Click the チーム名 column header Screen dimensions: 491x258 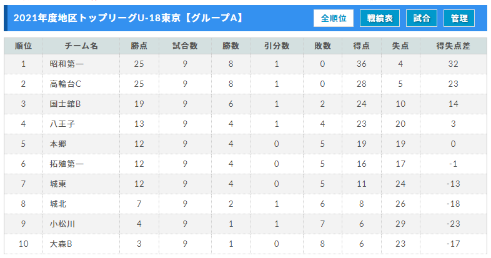pyautogui.click(x=81, y=46)
